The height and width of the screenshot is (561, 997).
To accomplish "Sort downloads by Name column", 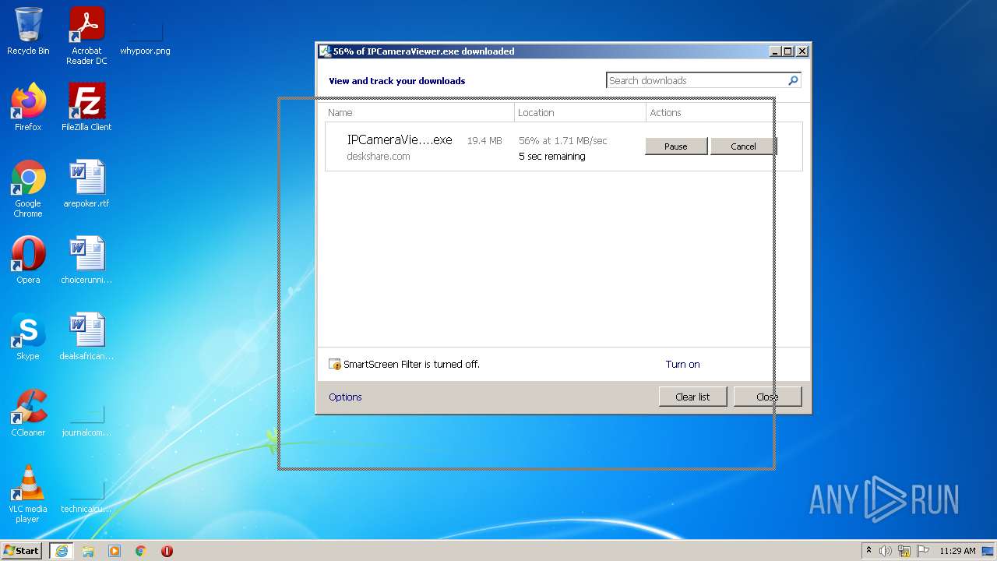I will click(x=419, y=113).
